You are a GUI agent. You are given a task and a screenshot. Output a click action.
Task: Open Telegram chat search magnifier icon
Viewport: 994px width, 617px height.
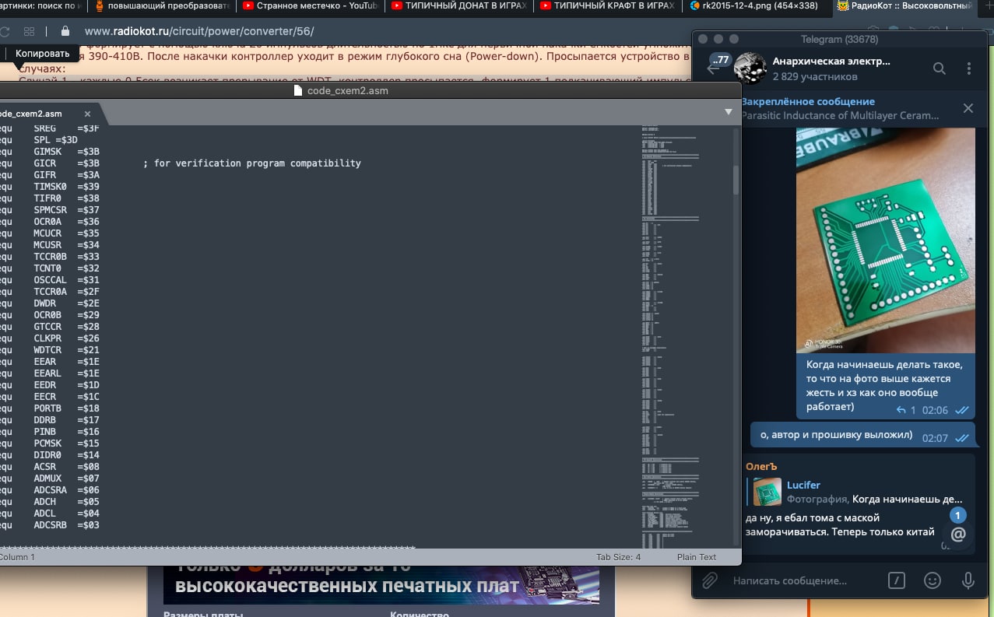click(940, 68)
